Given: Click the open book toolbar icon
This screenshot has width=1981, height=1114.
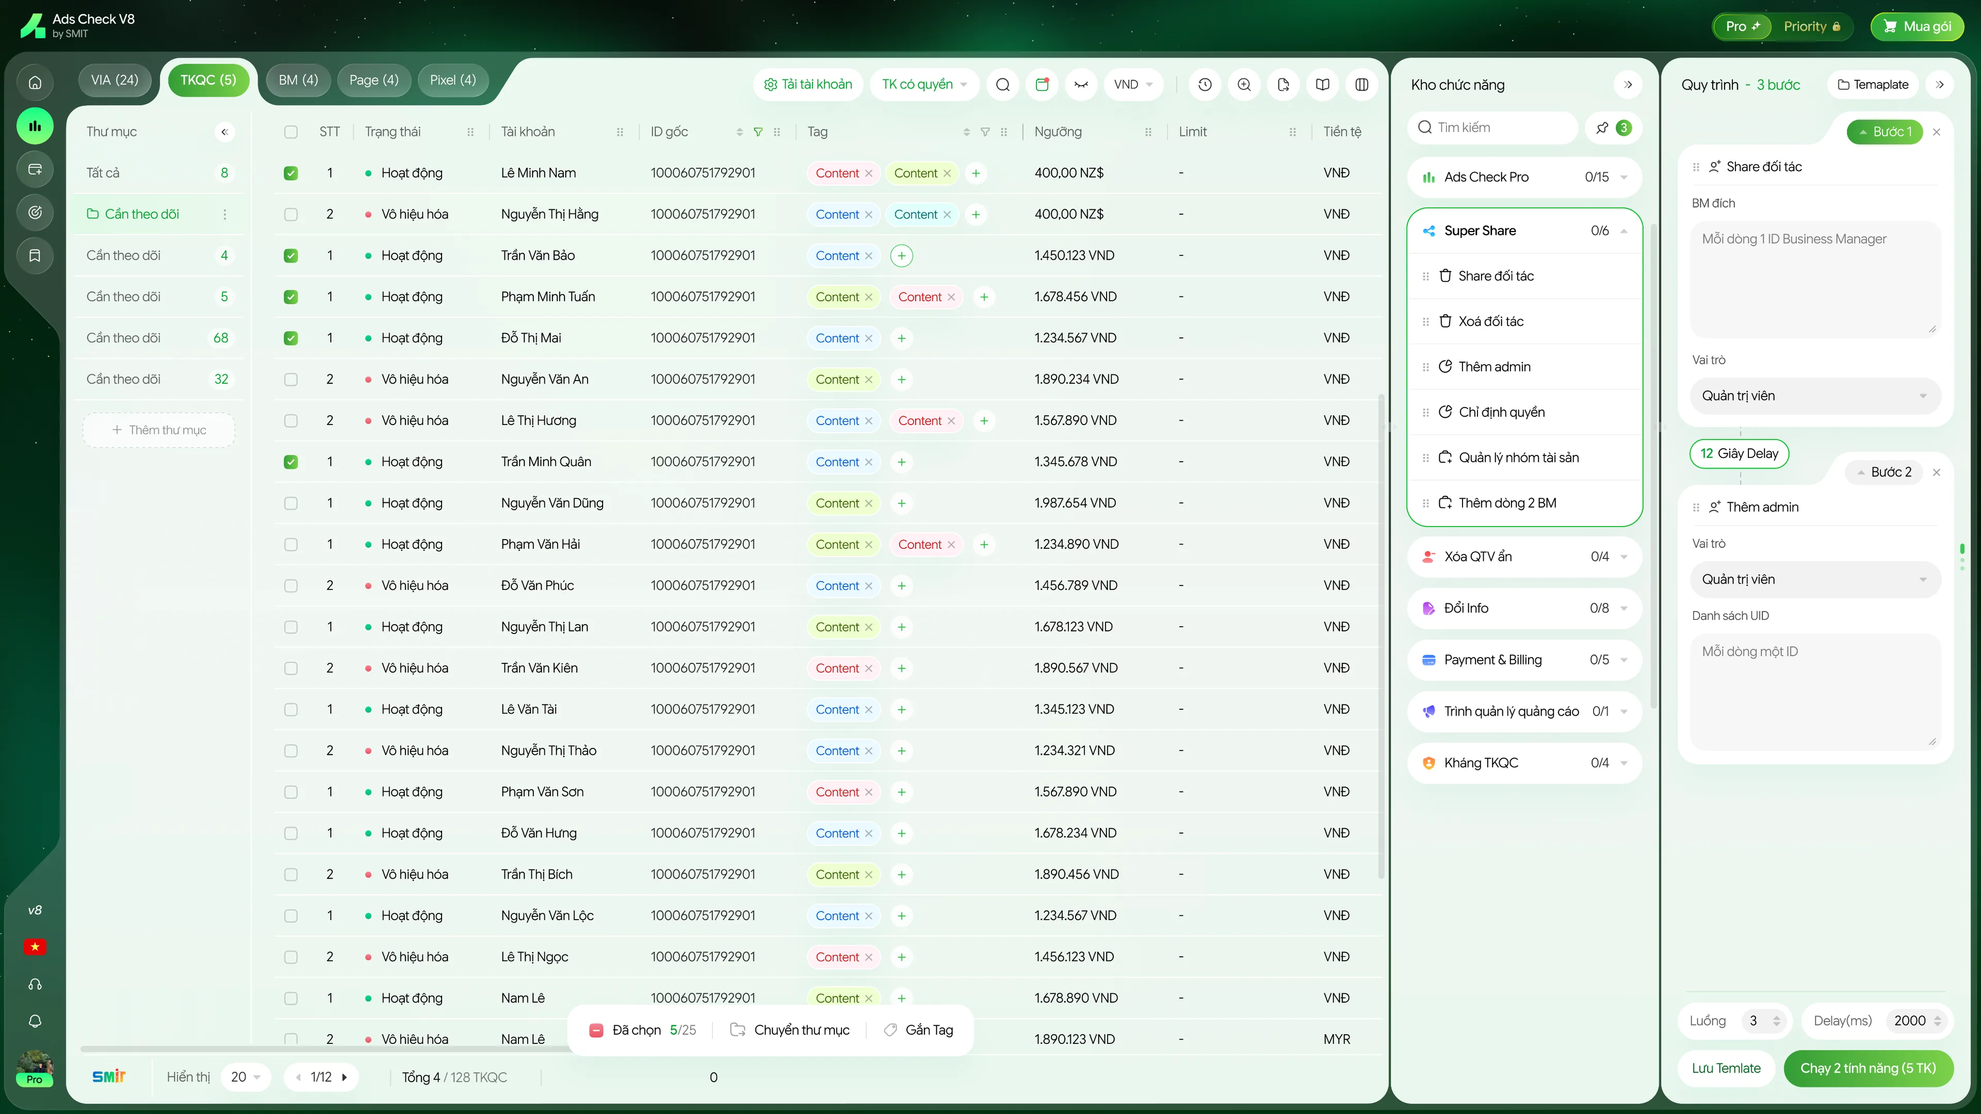Looking at the screenshot, I should (1323, 85).
